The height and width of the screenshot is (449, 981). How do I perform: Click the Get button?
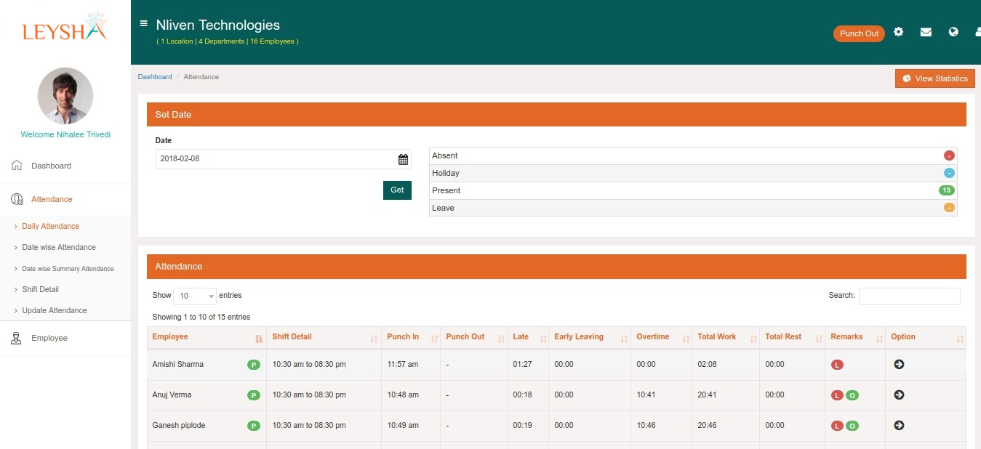pyautogui.click(x=397, y=190)
